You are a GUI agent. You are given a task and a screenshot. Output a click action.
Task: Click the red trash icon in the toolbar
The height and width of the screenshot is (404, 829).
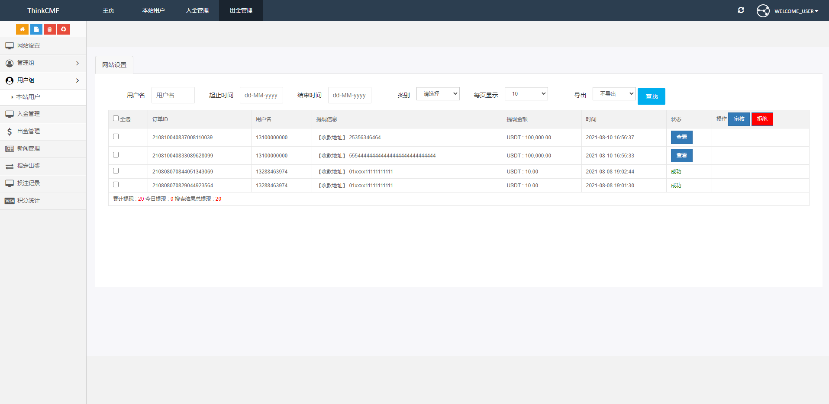coord(49,29)
